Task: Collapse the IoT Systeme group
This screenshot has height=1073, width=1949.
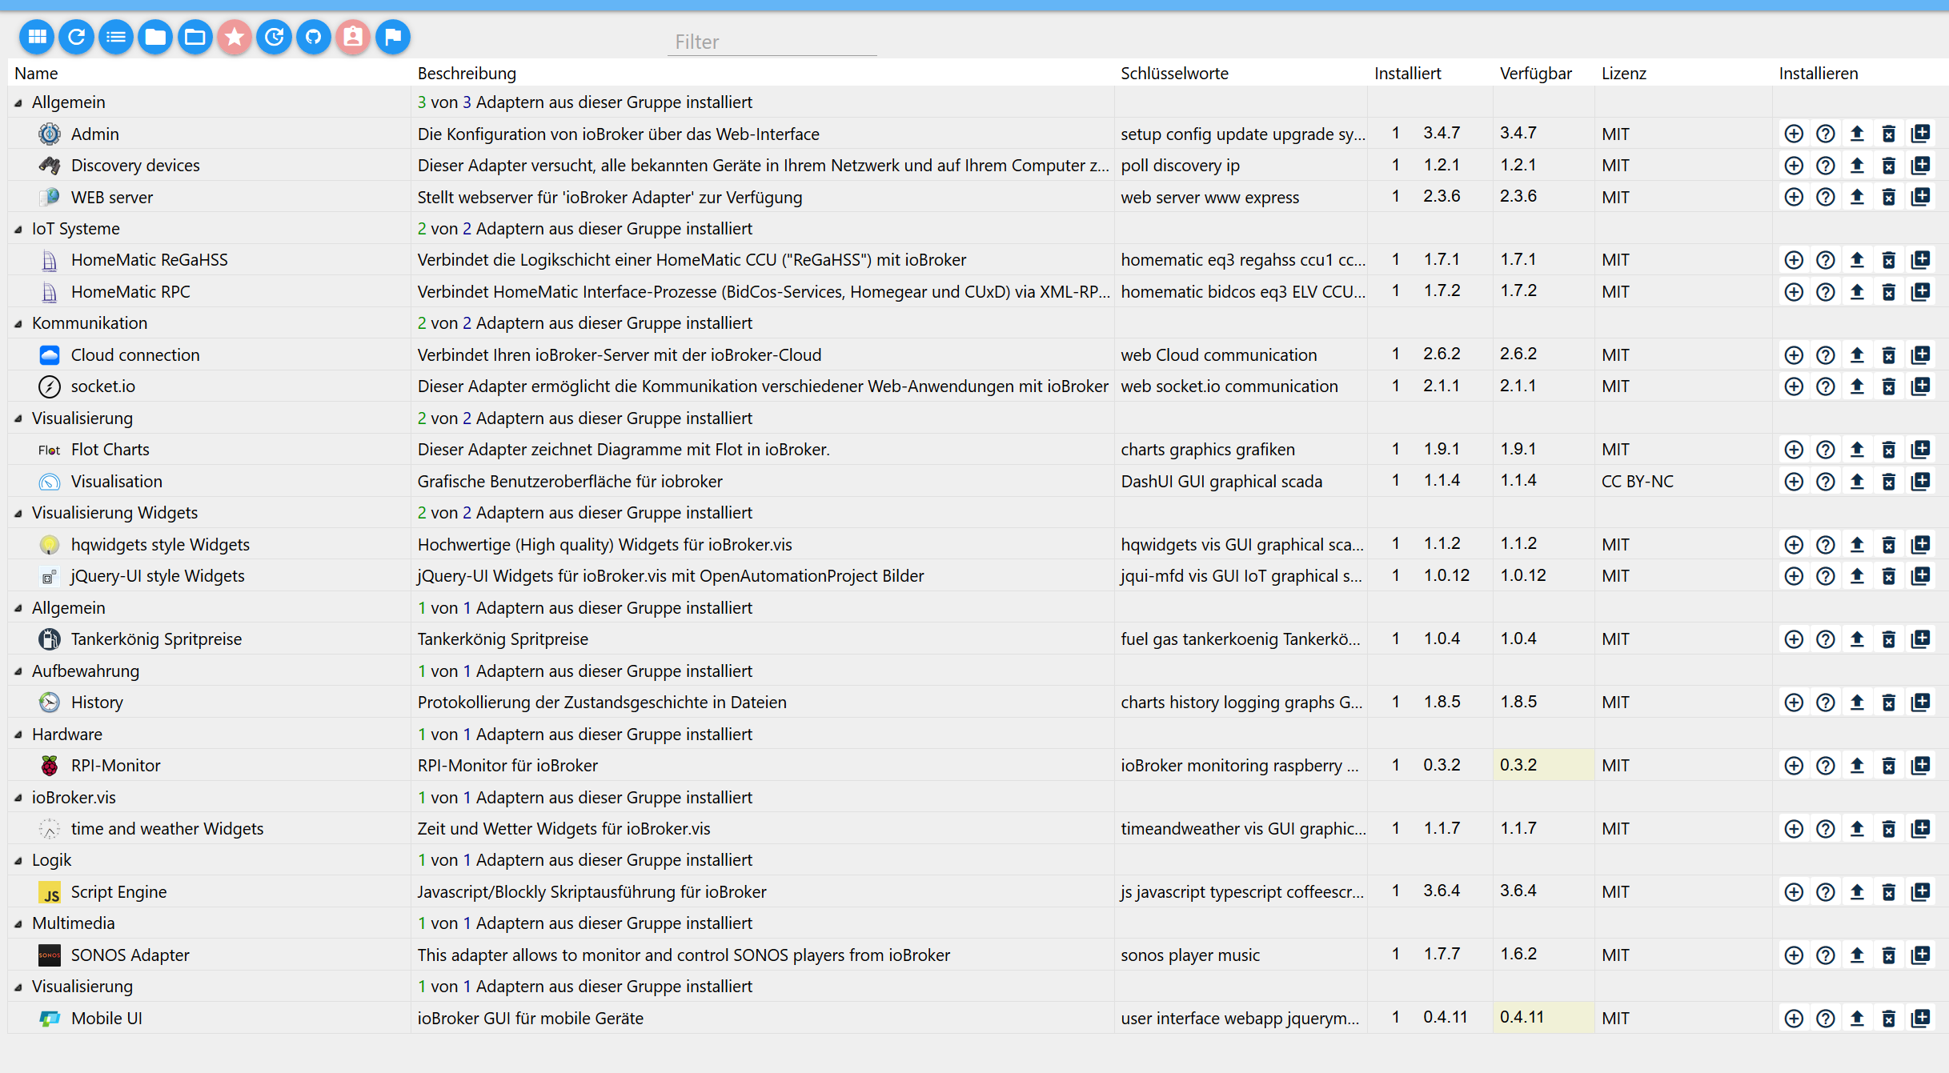Action: click(x=18, y=229)
